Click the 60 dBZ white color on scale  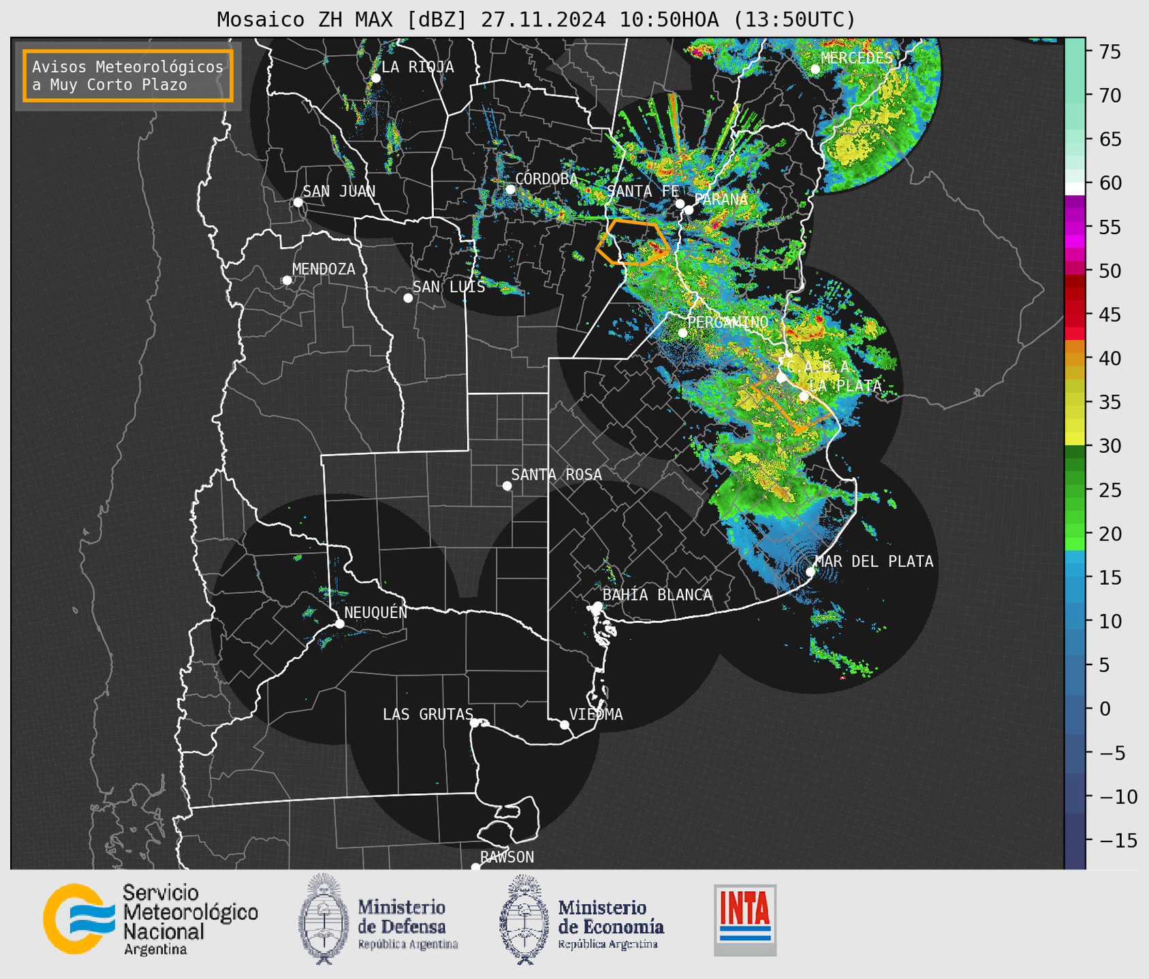(x=1075, y=189)
